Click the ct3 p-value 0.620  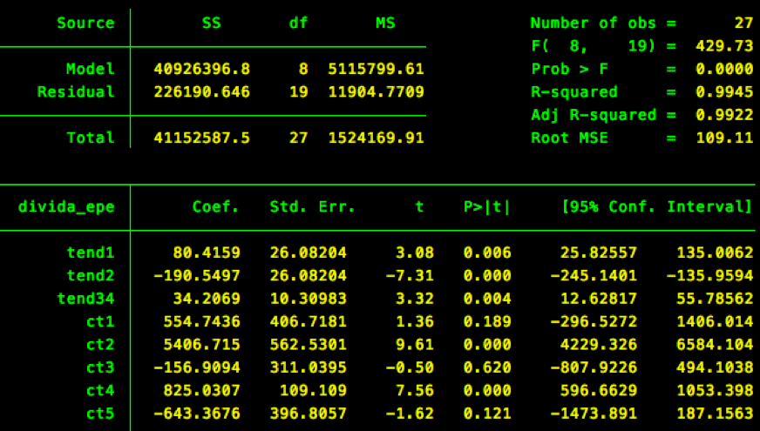point(487,367)
